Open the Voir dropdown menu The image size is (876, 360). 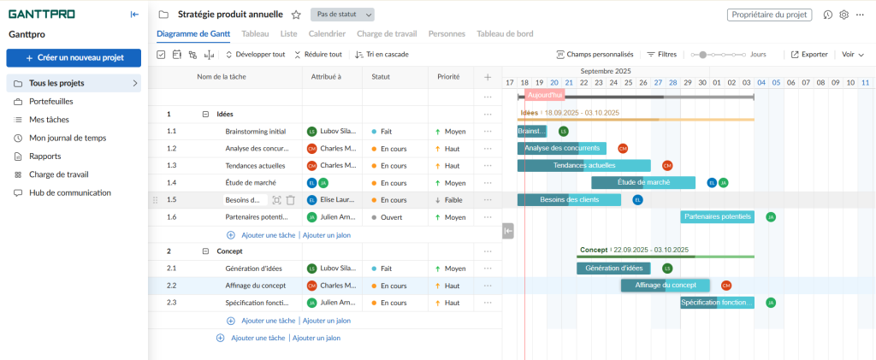[853, 54]
